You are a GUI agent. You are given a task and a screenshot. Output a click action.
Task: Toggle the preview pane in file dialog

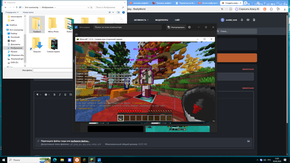pos(118,12)
